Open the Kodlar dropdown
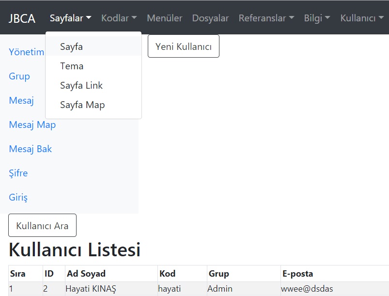389x296 pixels. click(119, 18)
